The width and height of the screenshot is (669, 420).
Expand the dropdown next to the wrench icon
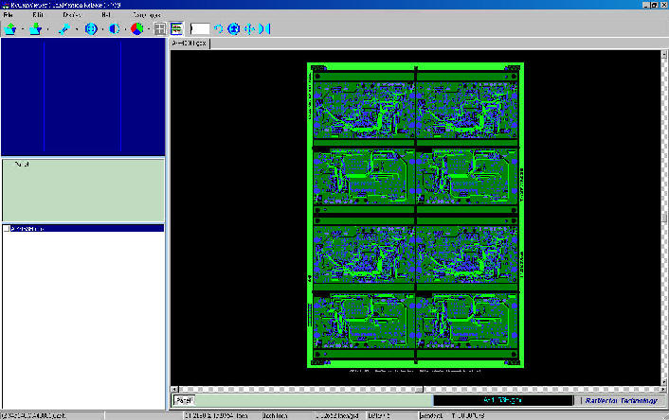point(77,29)
